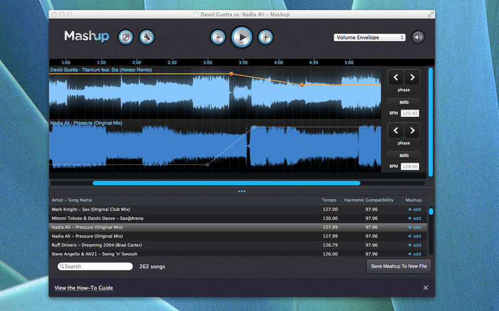Viewport: 499px width, 311px height.
Task: Click the minus zoom out button
Action: pyautogui.click(x=218, y=37)
